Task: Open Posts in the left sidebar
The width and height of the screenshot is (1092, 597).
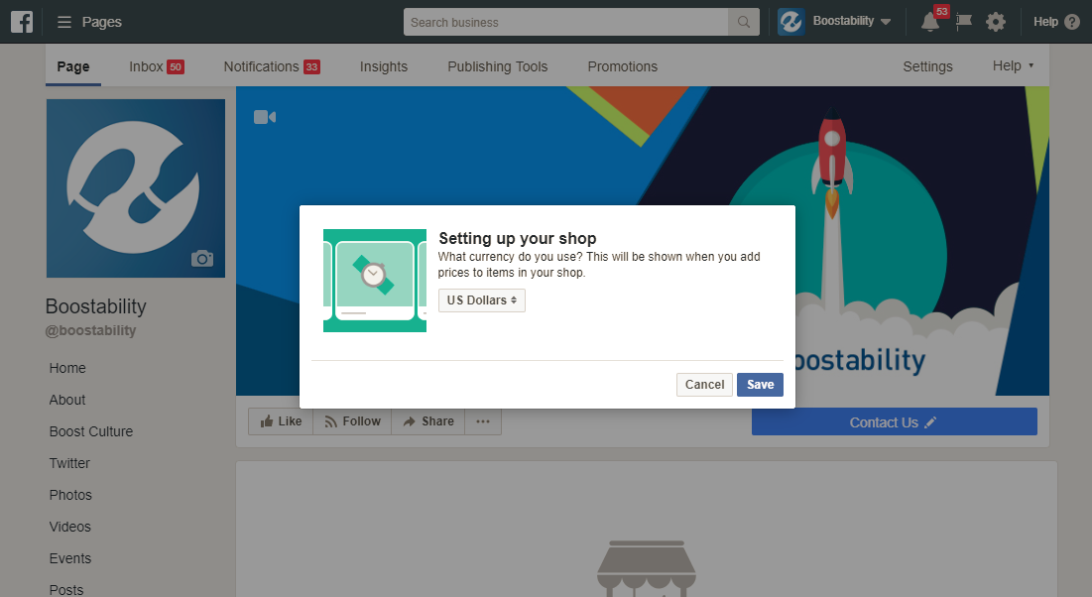Action: 66,589
